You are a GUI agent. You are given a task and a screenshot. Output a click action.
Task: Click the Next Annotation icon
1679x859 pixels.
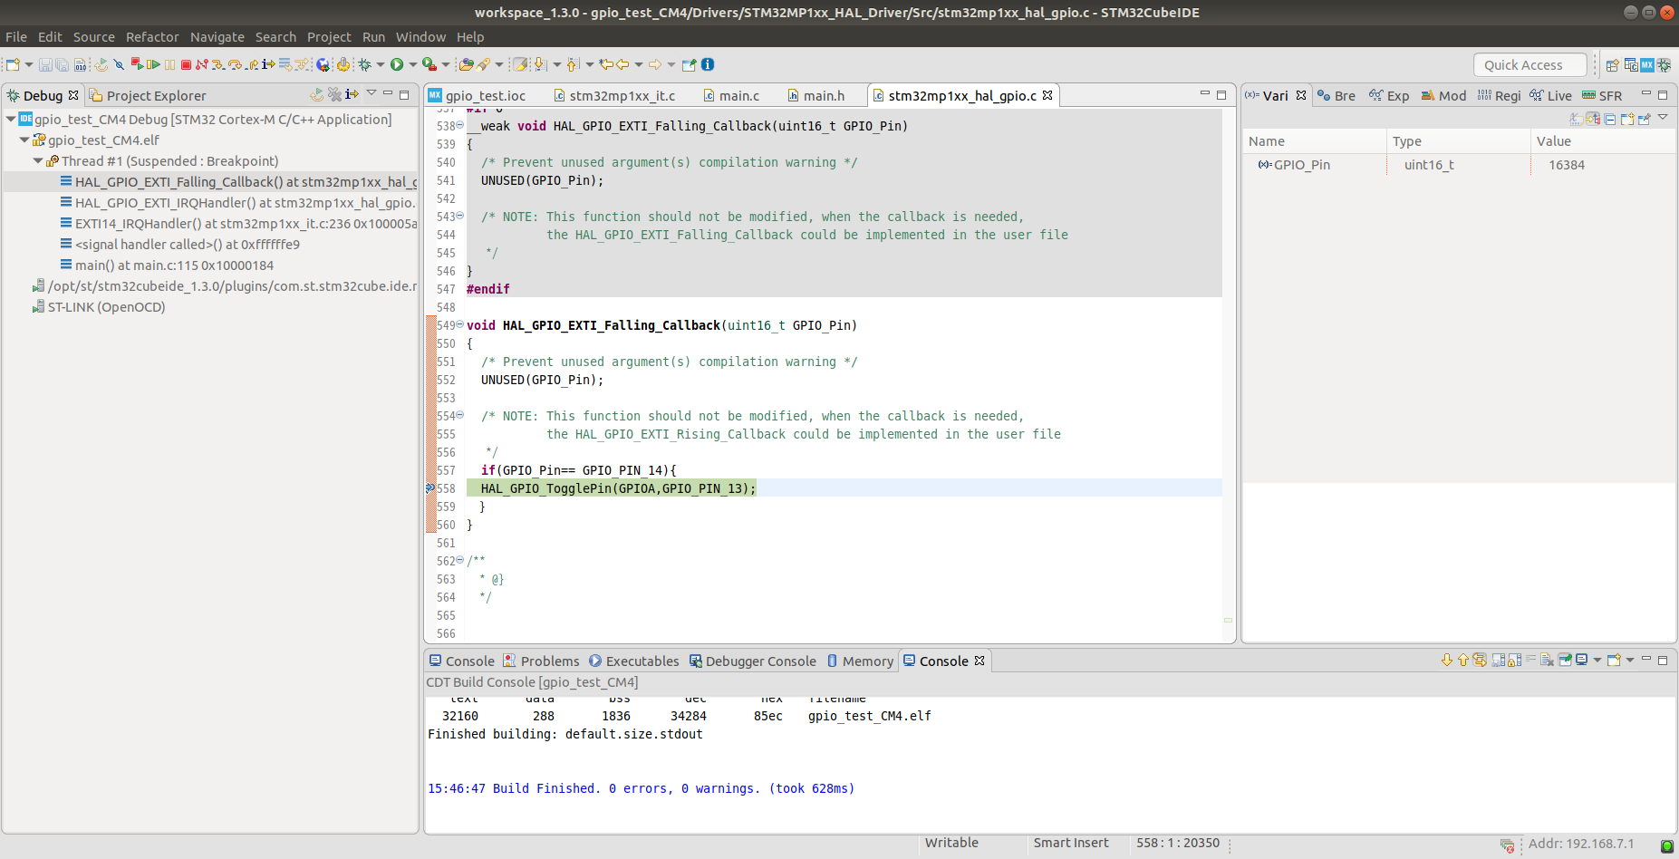click(x=540, y=64)
